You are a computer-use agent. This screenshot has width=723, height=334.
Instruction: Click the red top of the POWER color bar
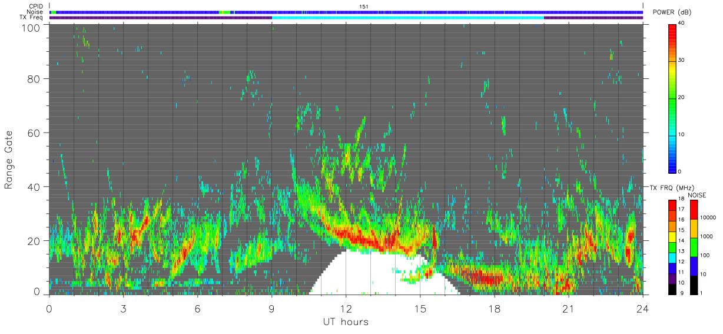coord(672,29)
